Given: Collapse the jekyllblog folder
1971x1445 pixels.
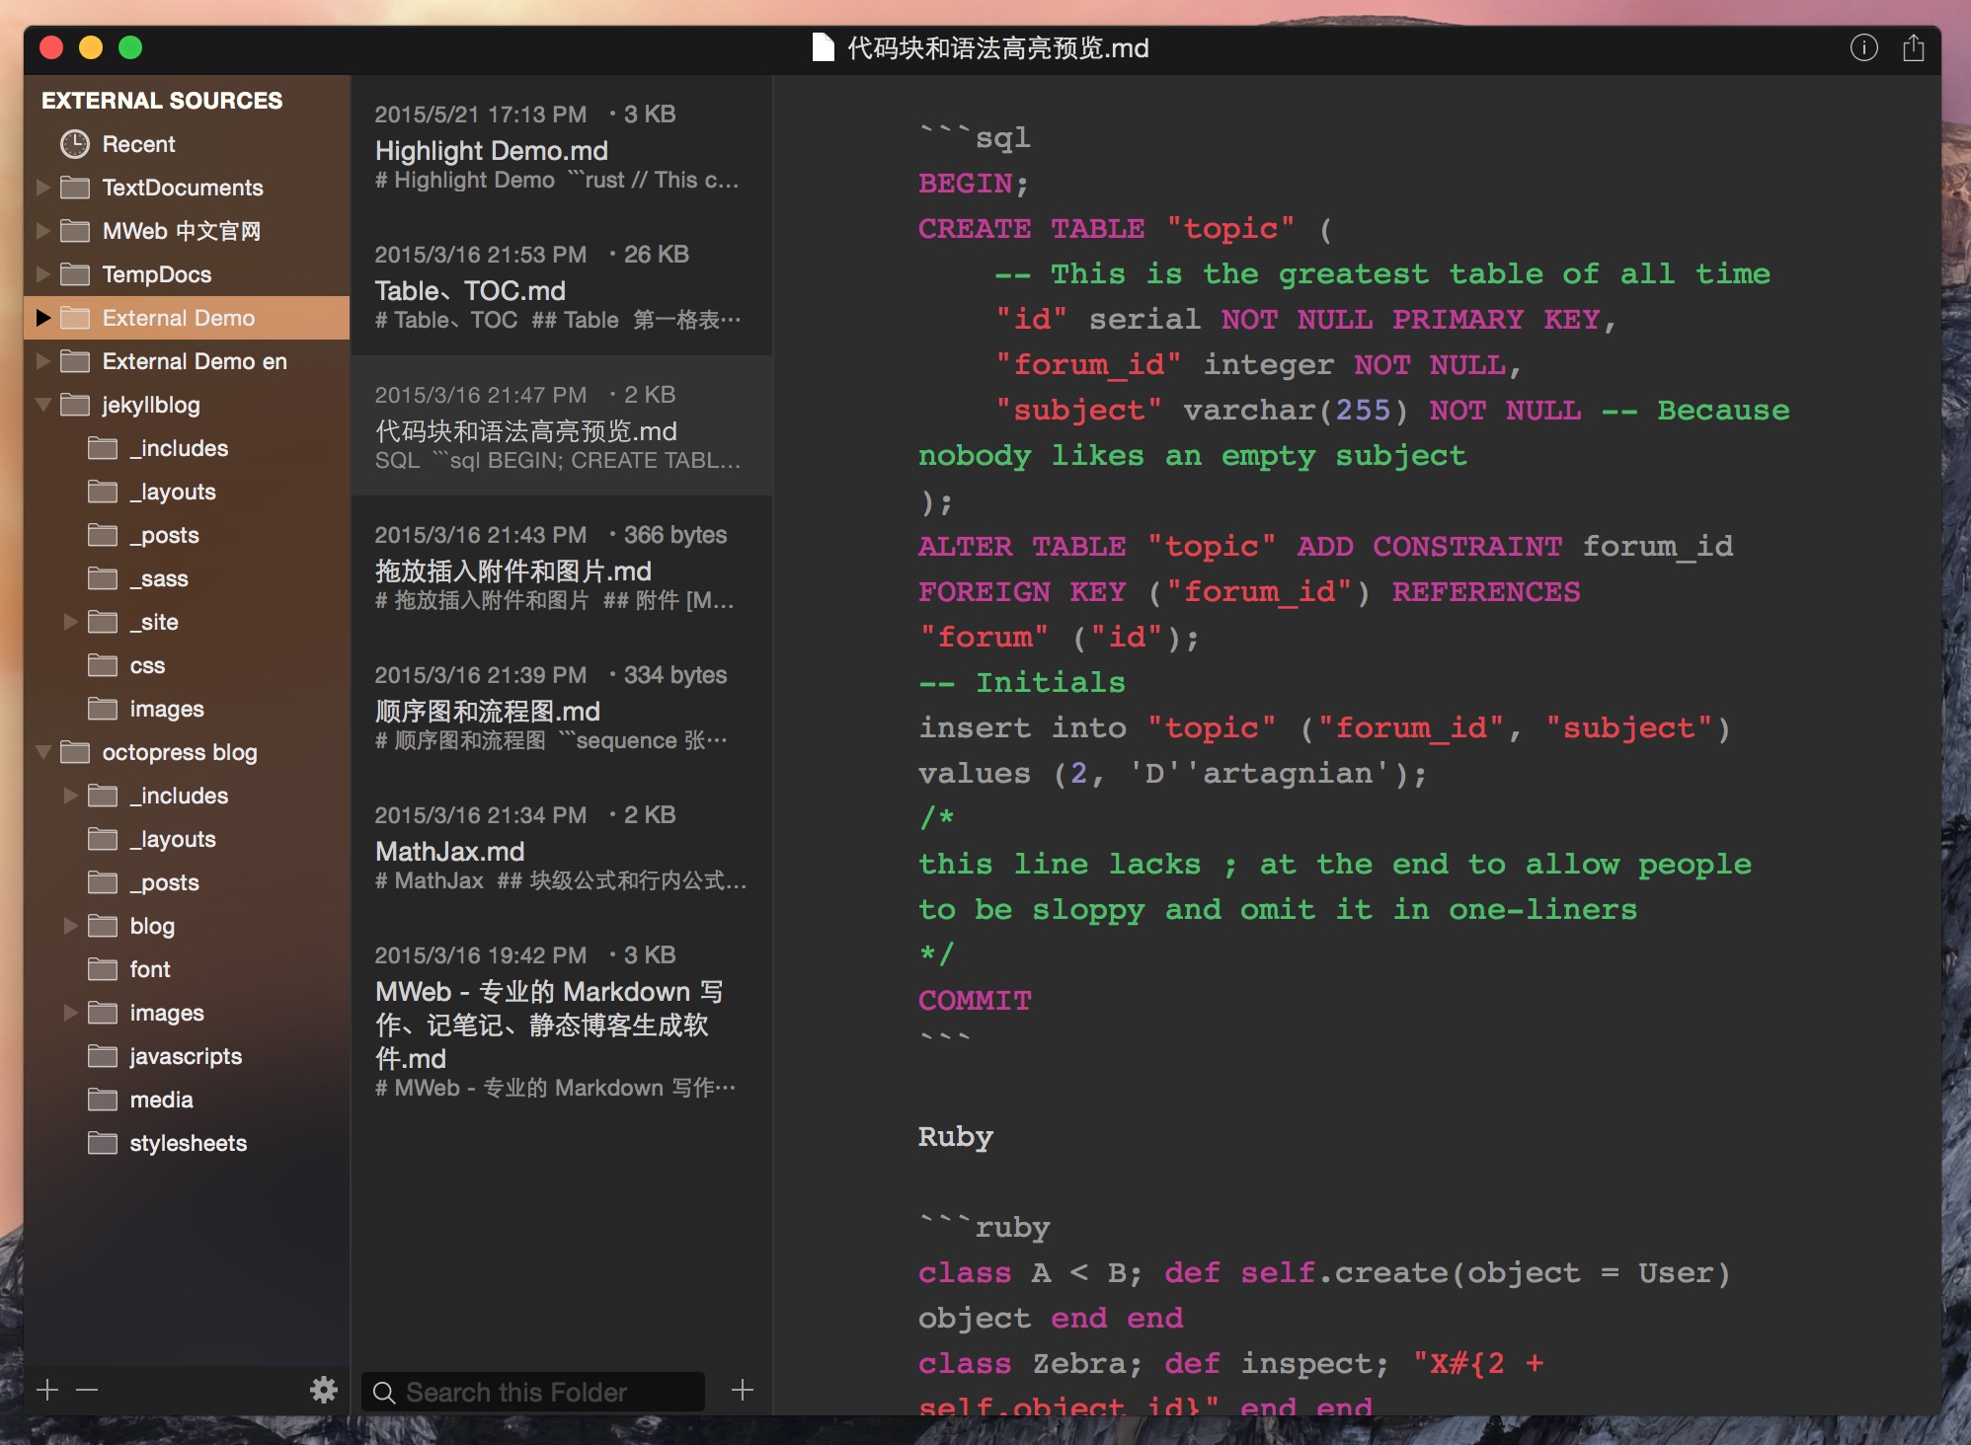Looking at the screenshot, I should coord(43,405).
